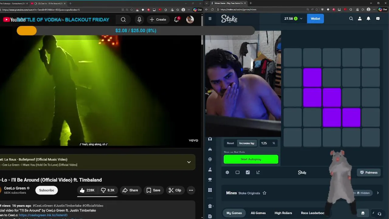
Task: Open the Stake user profile icon
Action: pos(360,19)
